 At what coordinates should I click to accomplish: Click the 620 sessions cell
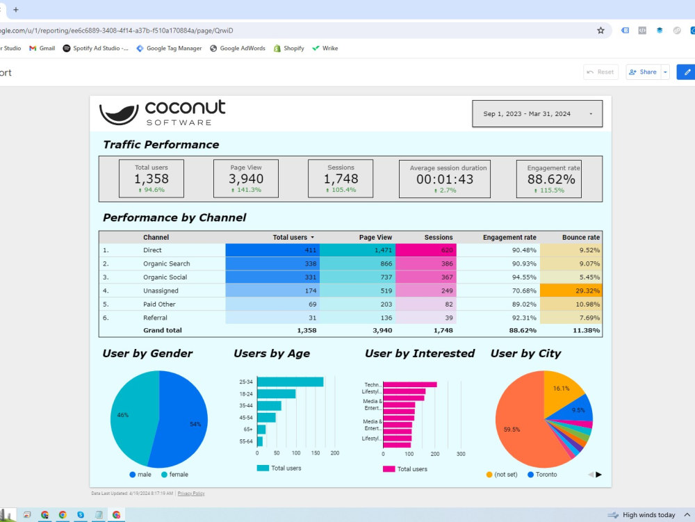[x=426, y=250]
